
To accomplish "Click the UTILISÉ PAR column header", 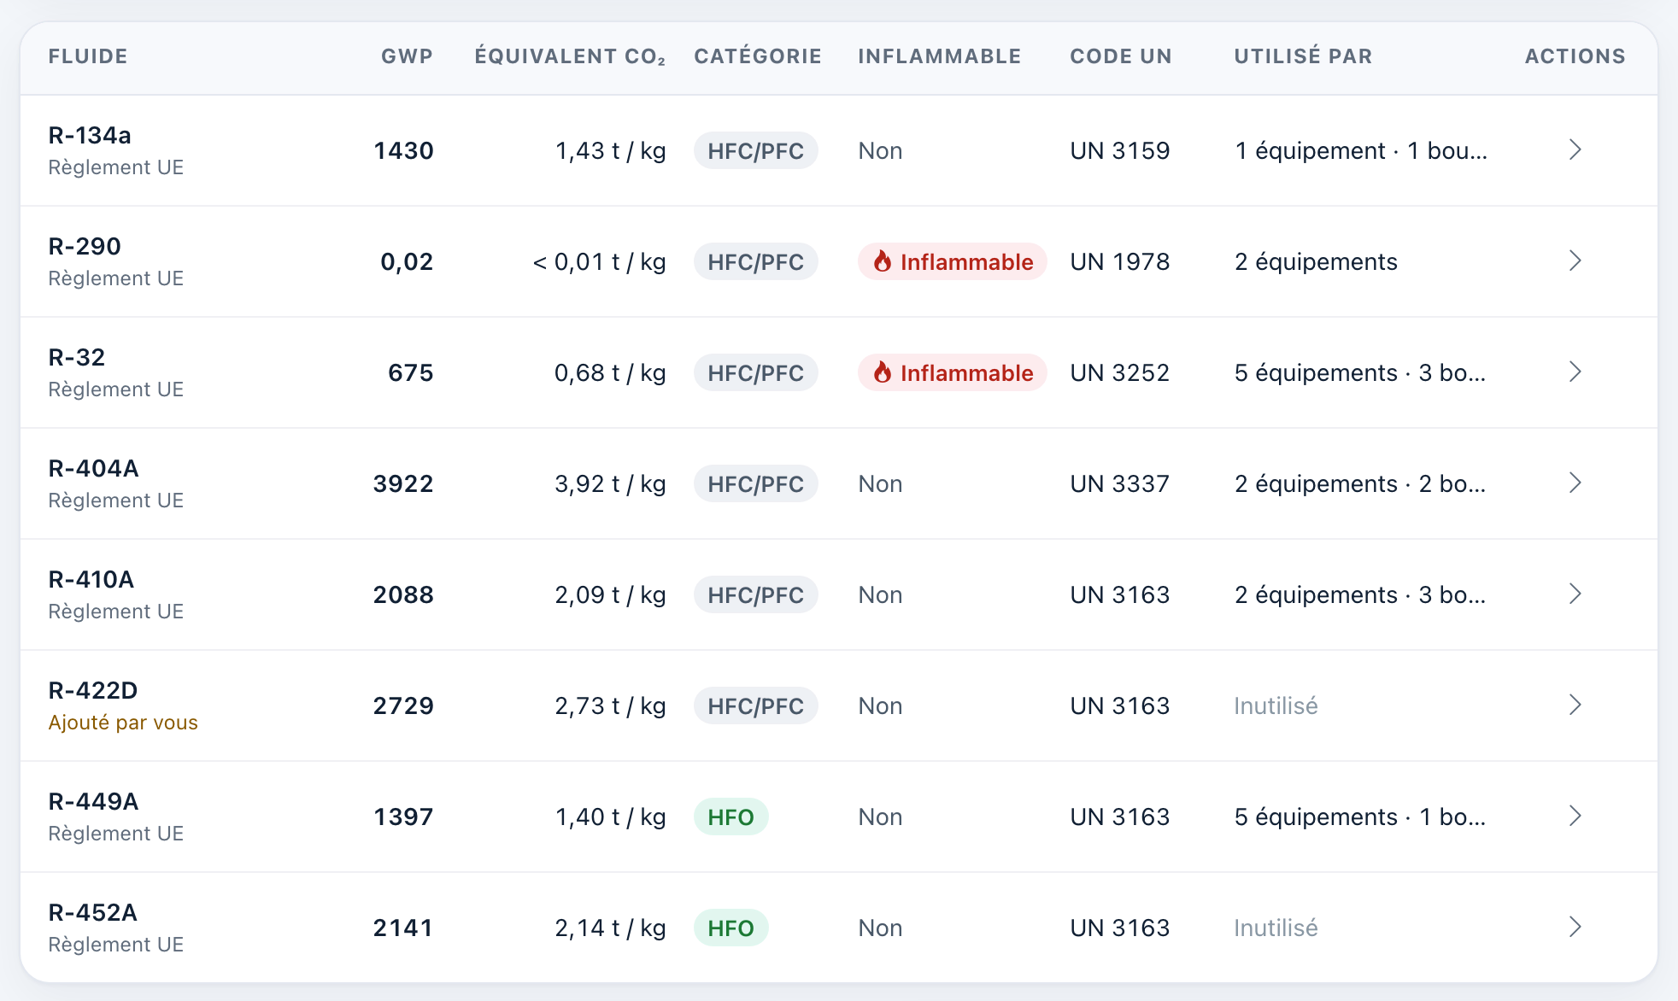I will point(1303,56).
